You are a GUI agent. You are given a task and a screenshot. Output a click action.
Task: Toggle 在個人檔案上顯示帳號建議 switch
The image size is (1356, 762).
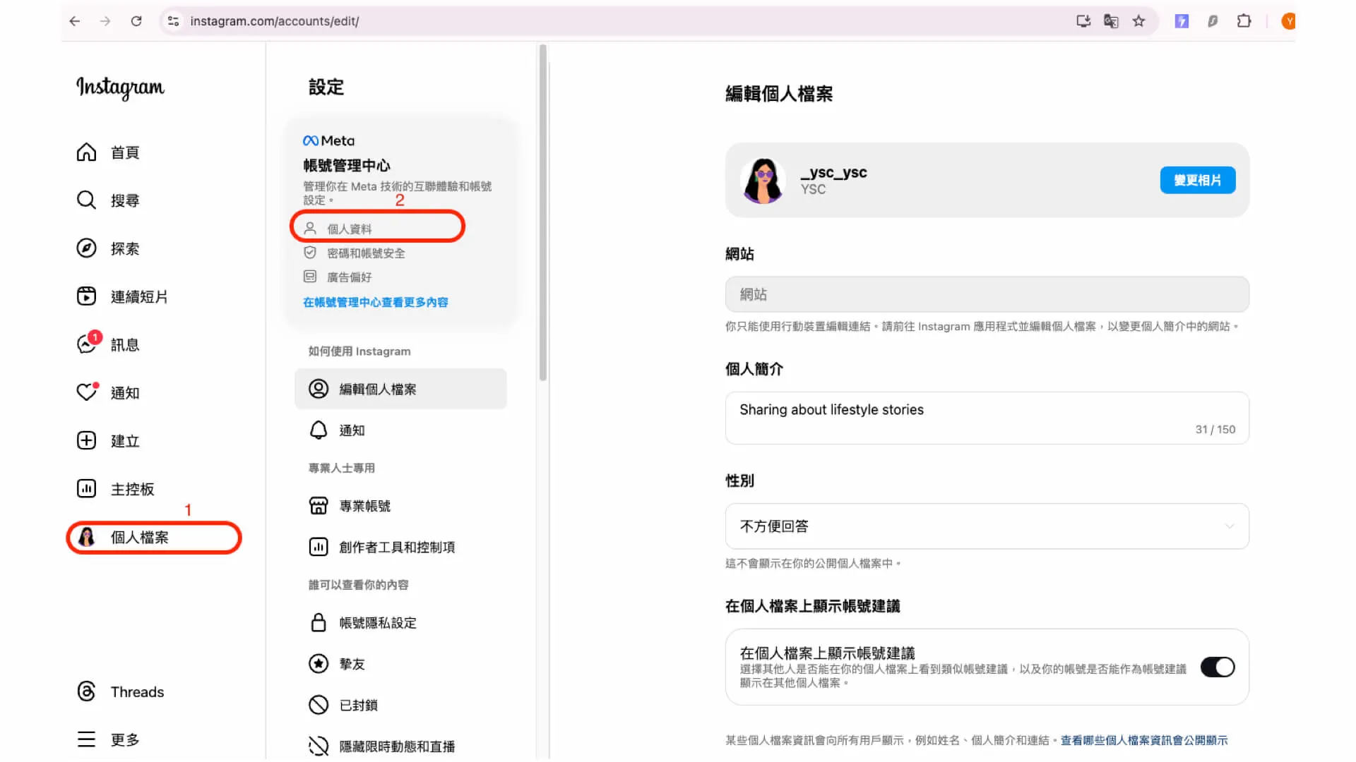[x=1218, y=667]
